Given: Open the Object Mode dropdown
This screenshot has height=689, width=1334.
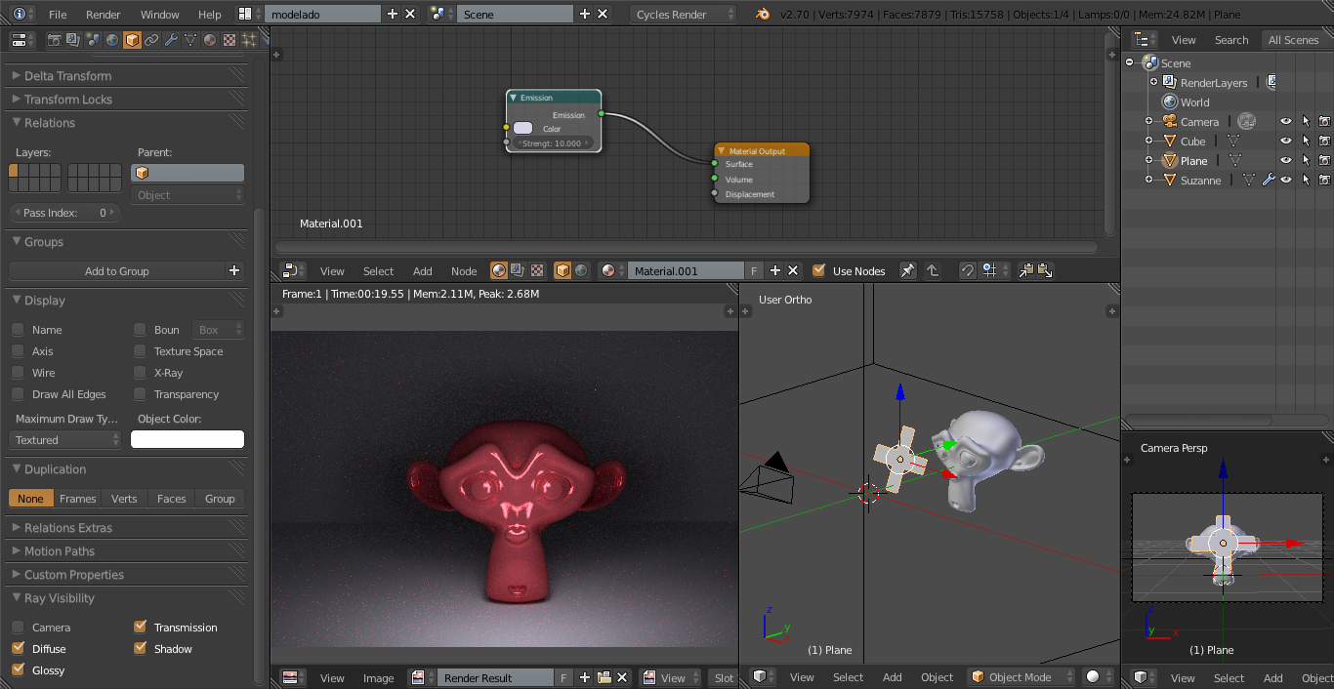Looking at the screenshot, I should coord(1022,676).
